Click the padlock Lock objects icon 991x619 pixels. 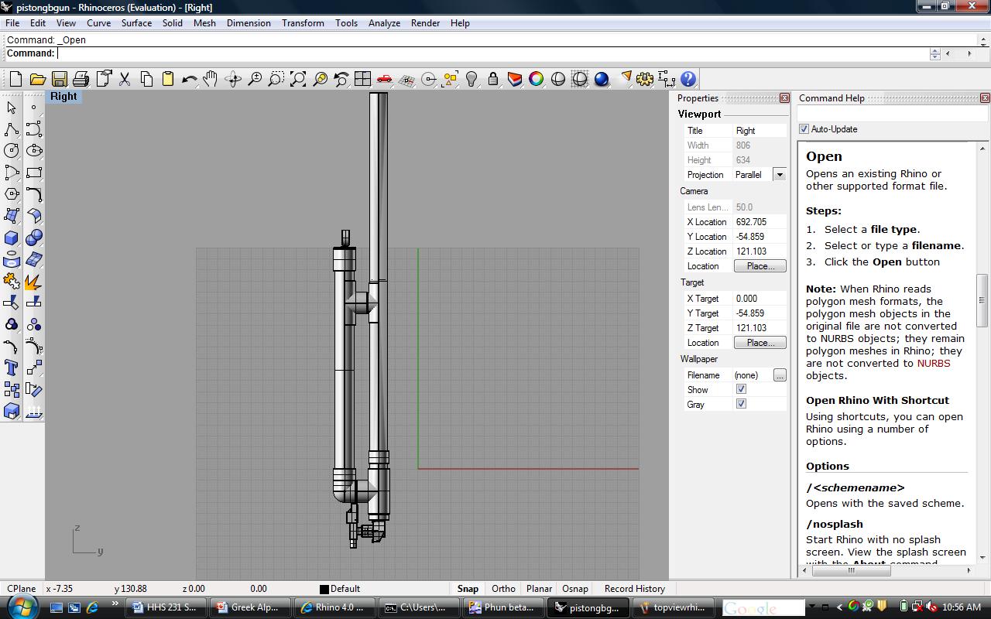(x=493, y=79)
